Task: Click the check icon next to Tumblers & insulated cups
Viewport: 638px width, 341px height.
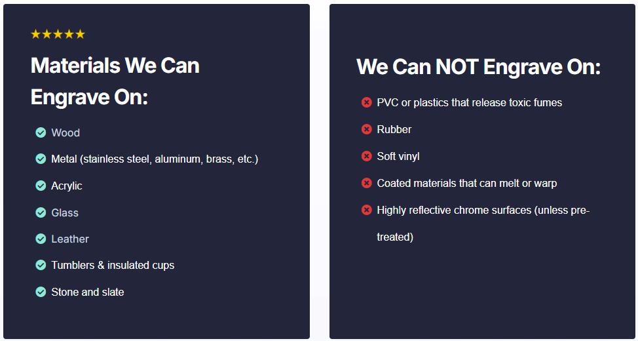Action: coord(41,265)
